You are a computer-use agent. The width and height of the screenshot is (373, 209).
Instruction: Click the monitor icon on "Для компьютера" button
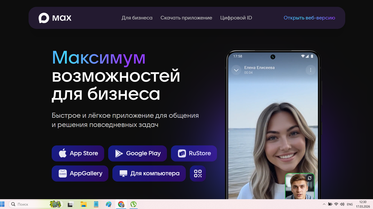click(124, 173)
